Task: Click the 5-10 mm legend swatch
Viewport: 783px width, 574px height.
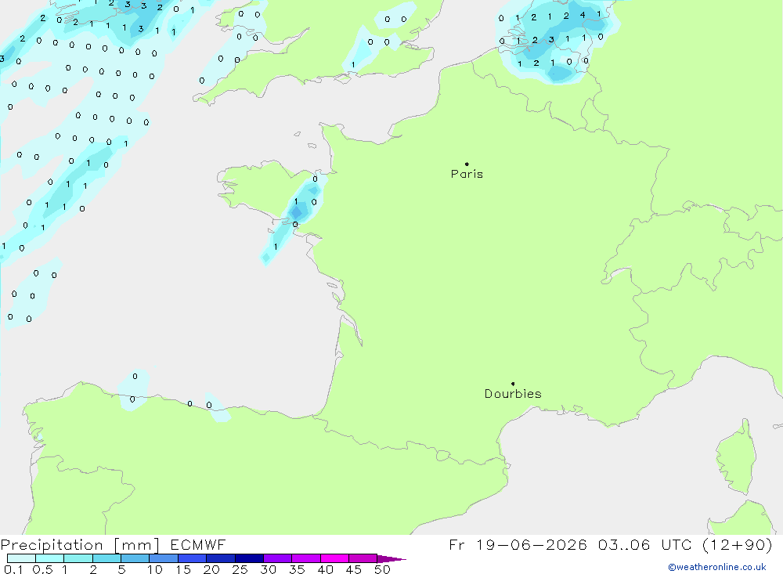Action: pos(135,558)
